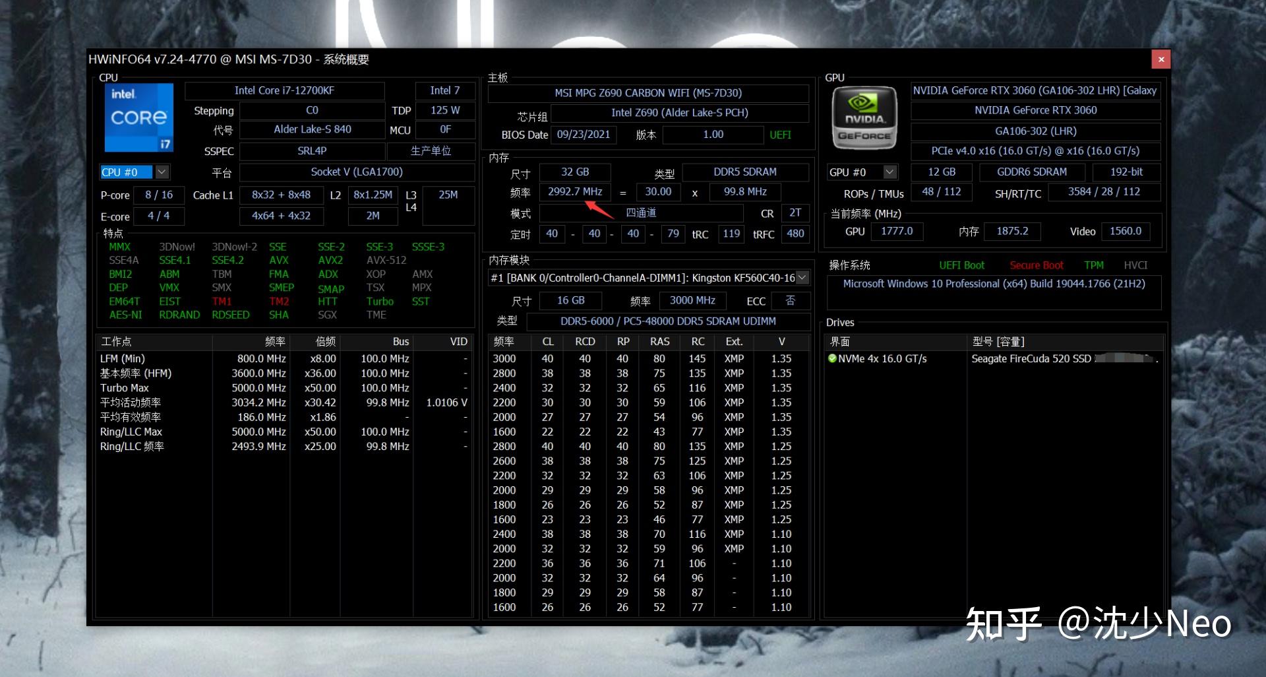Screen dimensions: 1266x677
Task: Click the AES-NI feature label
Action: pos(125,315)
